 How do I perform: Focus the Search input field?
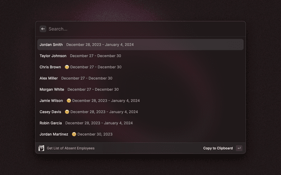[140, 29]
